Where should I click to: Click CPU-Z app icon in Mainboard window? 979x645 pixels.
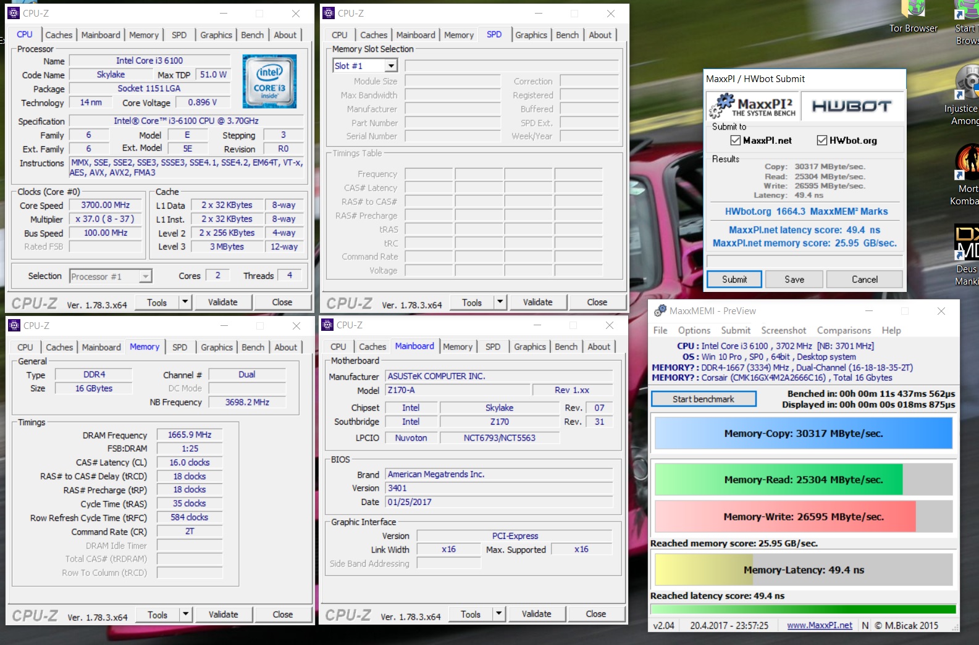327,325
